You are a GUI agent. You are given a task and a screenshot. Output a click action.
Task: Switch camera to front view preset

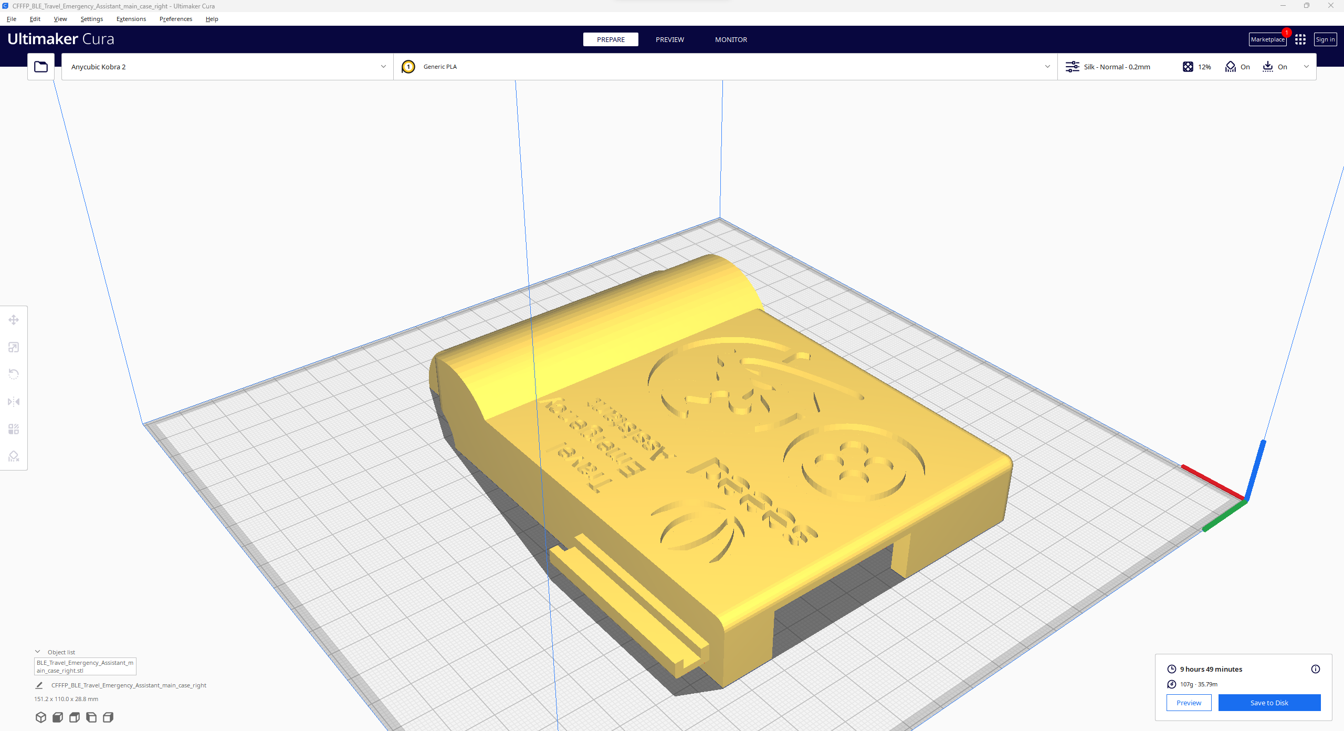click(58, 717)
